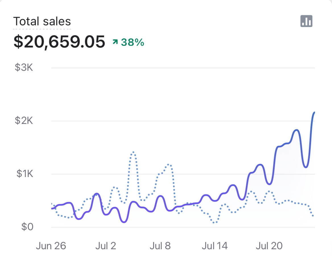Viewport: 332px width, 256px height.
Task: Select the 38% change indicator
Action: pyautogui.click(x=133, y=42)
